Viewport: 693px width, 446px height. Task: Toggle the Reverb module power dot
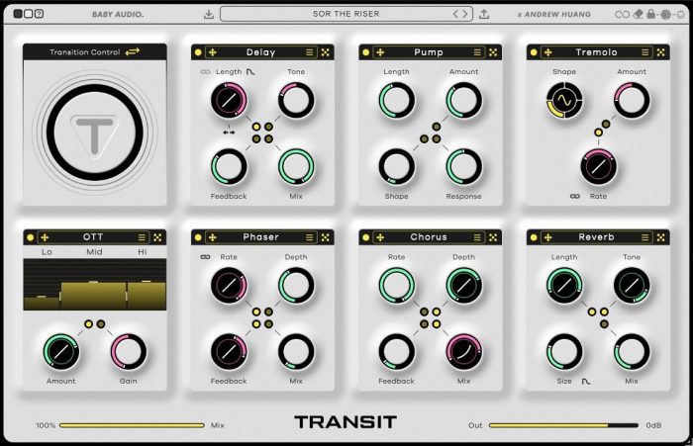pos(534,237)
